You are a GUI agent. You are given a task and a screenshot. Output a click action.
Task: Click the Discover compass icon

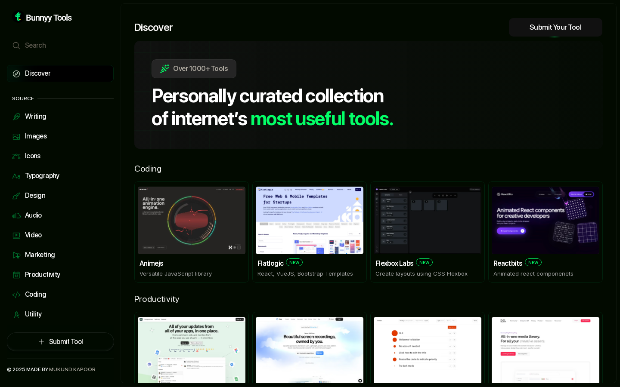16,74
